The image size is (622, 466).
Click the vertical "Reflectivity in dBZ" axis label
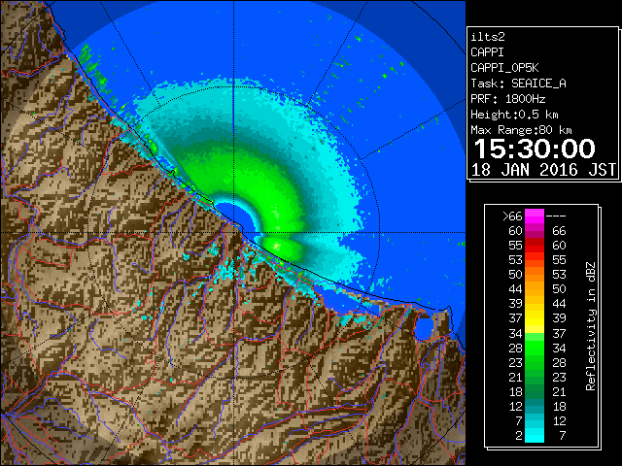(591, 326)
